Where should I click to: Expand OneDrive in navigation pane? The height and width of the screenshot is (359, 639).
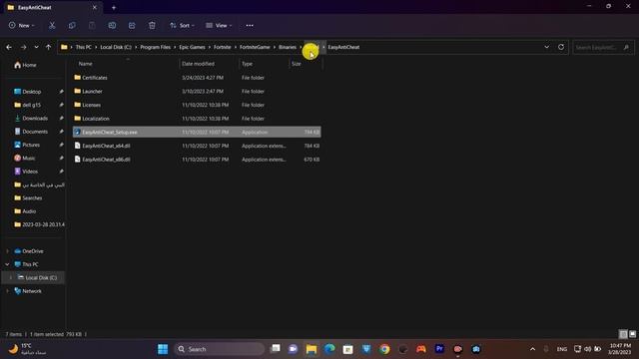[7, 251]
